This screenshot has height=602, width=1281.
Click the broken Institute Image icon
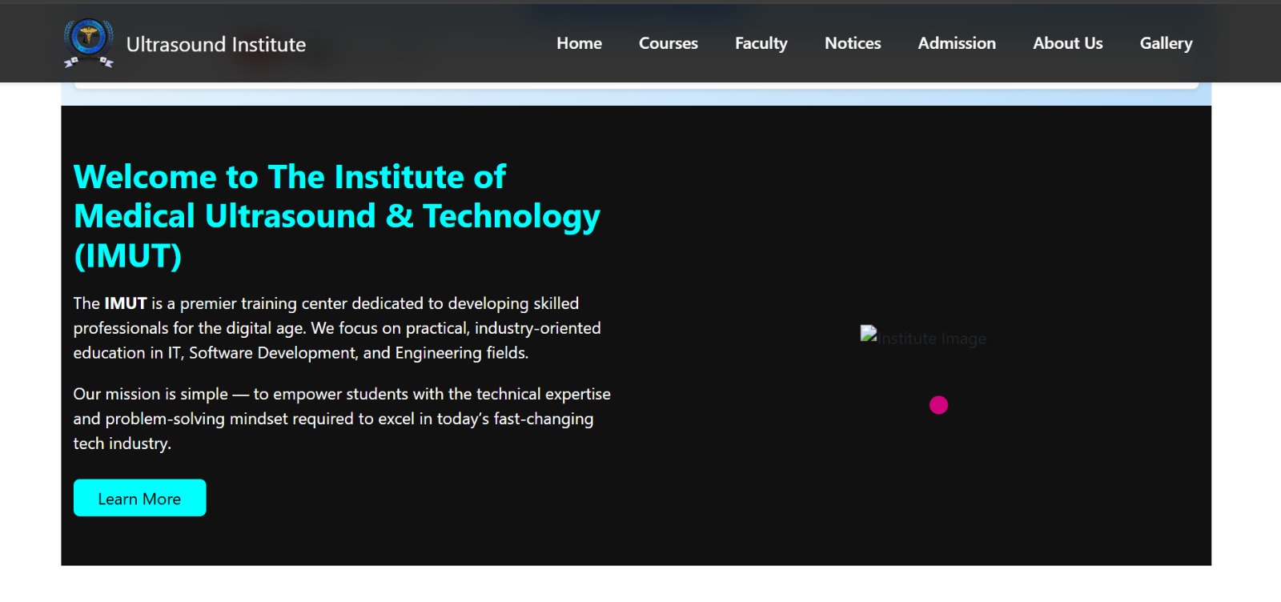[869, 334]
